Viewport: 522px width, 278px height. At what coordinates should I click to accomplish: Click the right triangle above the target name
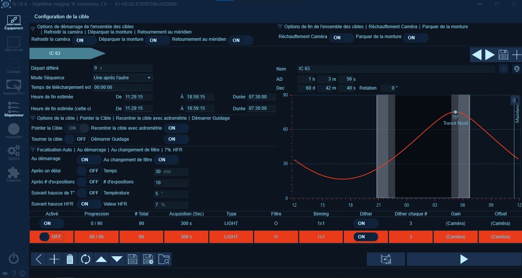(x=490, y=55)
